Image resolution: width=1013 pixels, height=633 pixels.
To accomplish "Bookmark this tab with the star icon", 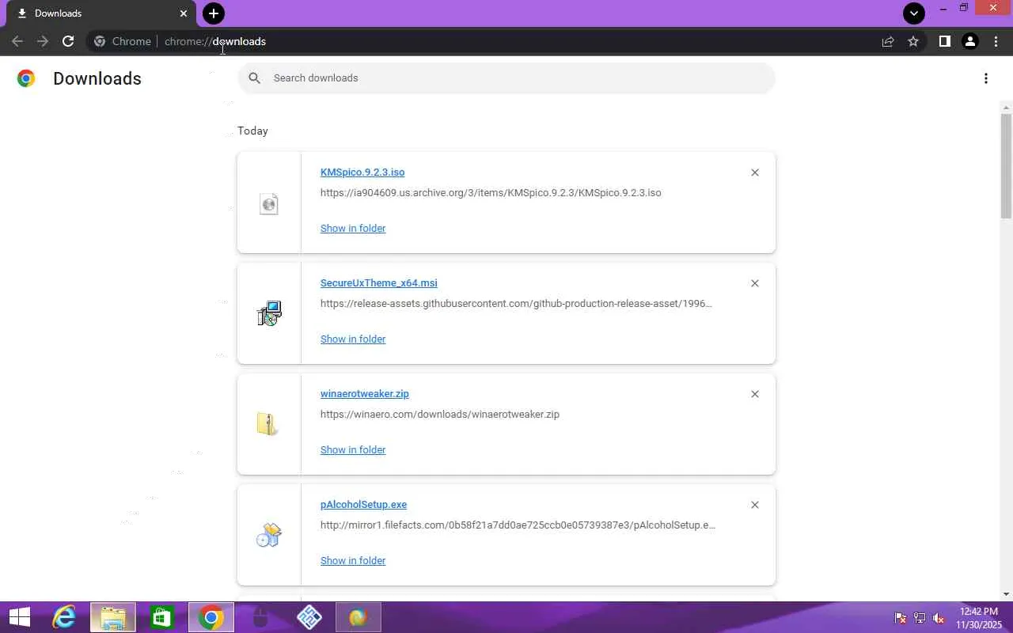I will tap(913, 41).
